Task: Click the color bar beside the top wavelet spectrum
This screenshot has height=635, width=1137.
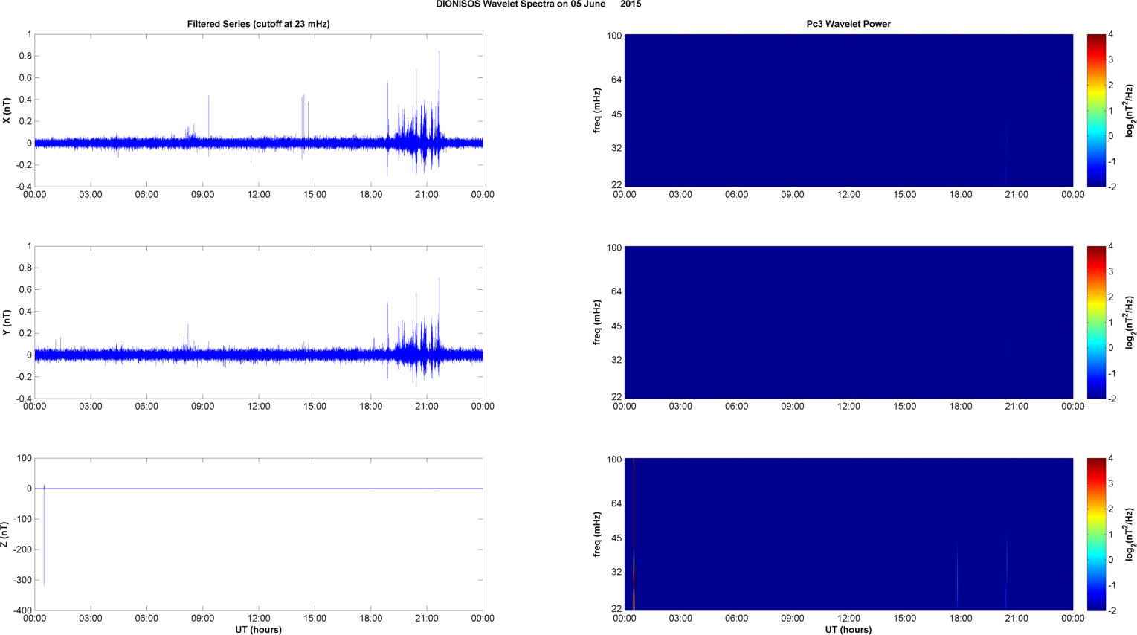Action: 1096,110
